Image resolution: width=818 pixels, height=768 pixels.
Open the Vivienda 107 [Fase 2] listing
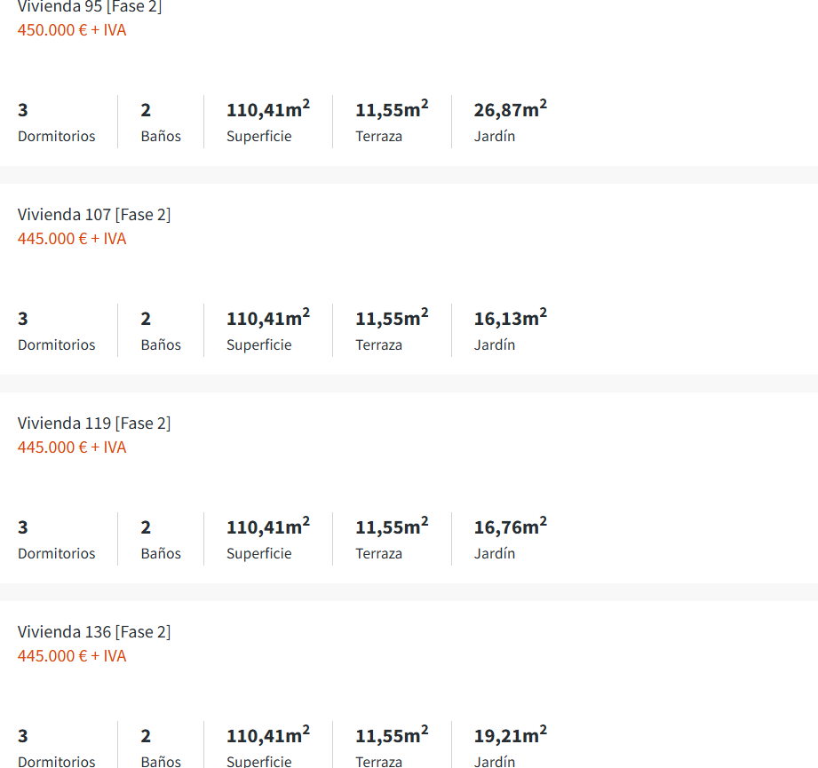pyautogui.click(x=94, y=215)
